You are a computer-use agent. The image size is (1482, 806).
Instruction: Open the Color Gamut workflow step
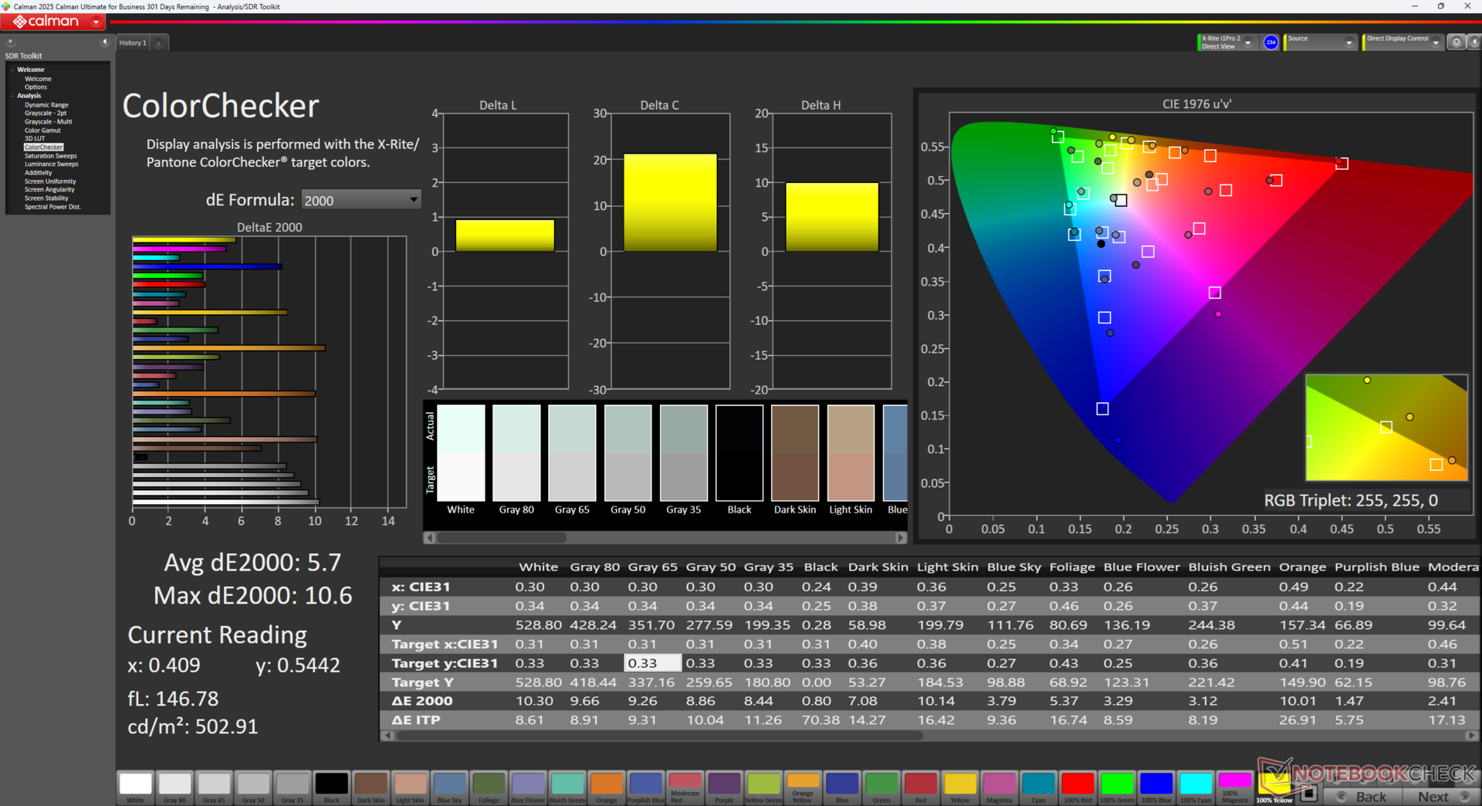tap(42, 130)
